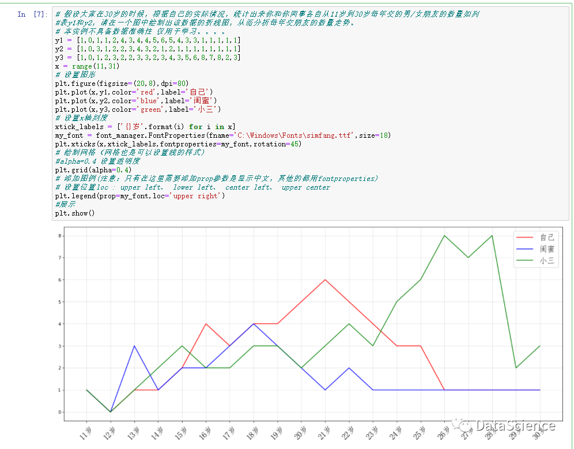Click the green line swatch in legend
This screenshot has height=449, width=574.
point(524,261)
